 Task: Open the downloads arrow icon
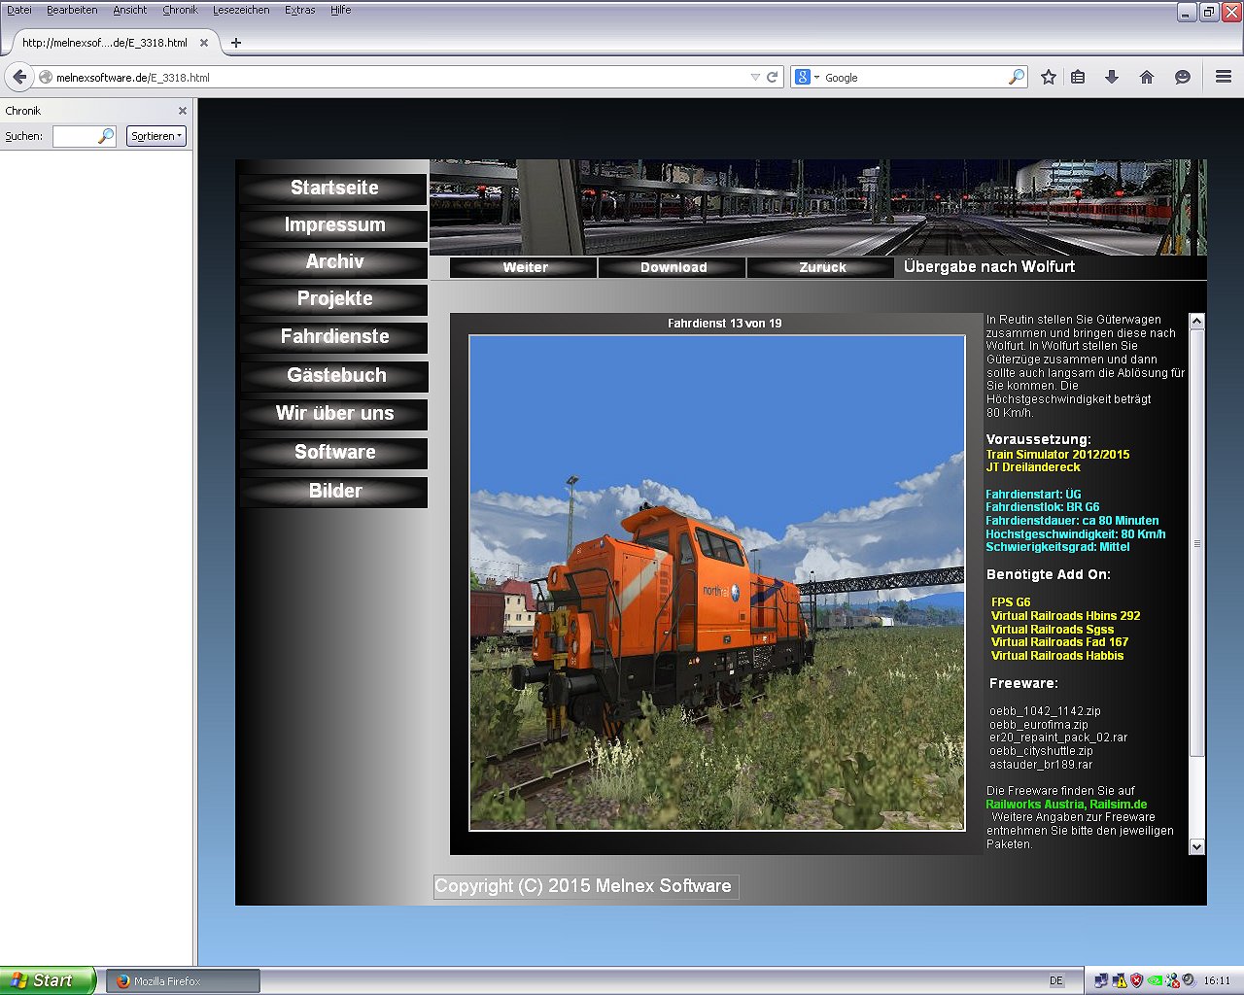coord(1112,77)
